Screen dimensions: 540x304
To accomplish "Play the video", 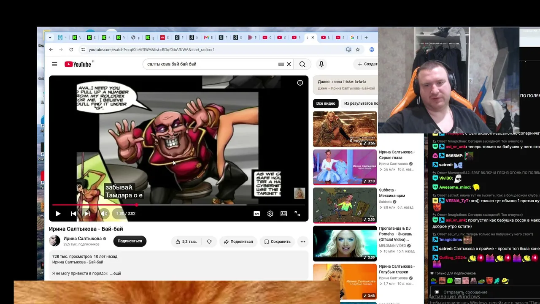I will click(58, 214).
